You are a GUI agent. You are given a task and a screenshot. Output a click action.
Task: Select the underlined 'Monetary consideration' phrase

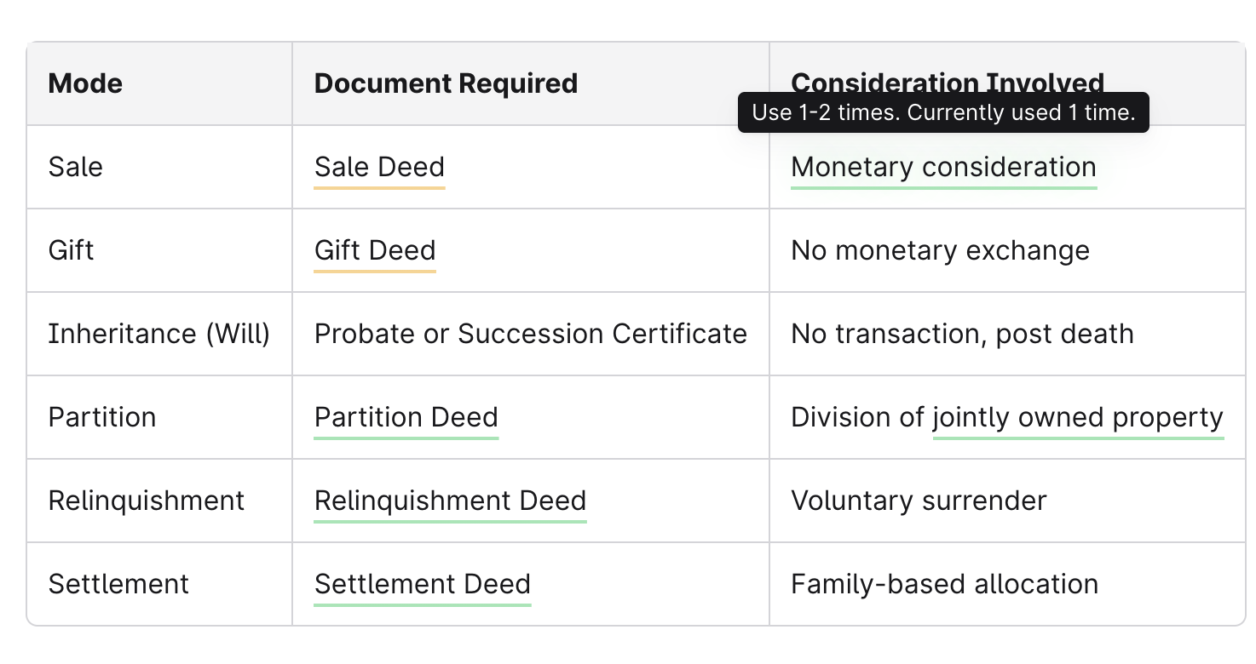coord(943,167)
